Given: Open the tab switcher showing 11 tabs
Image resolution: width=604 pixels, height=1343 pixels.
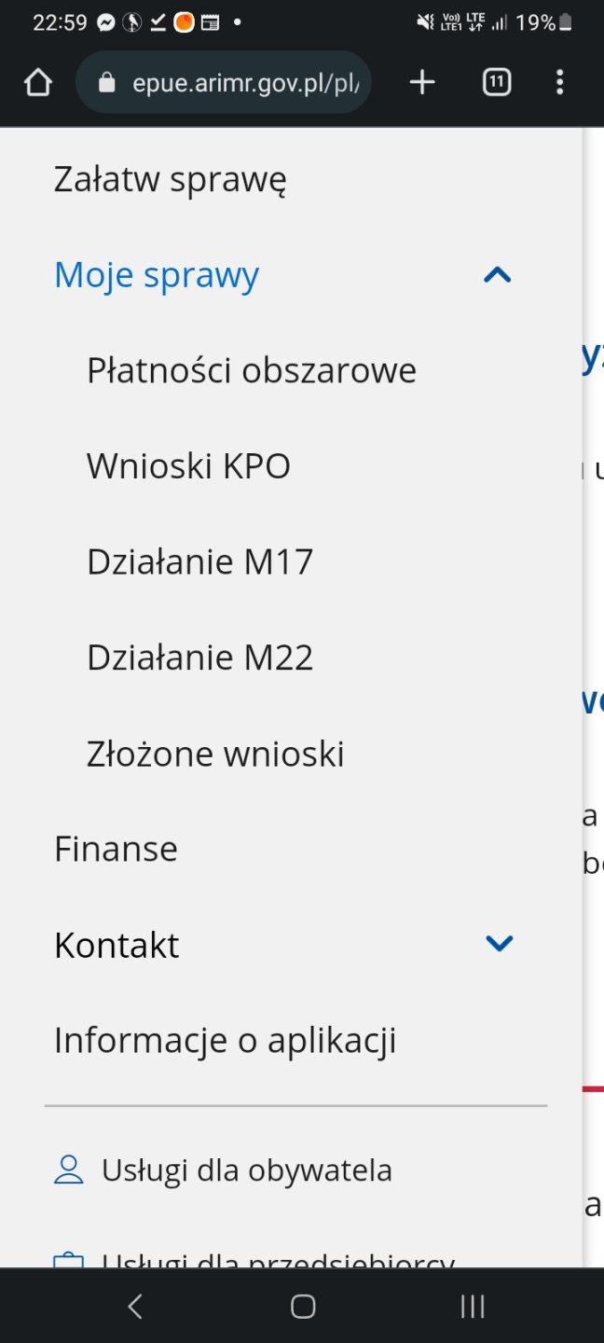Looking at the screenshot, I should 497,83.
